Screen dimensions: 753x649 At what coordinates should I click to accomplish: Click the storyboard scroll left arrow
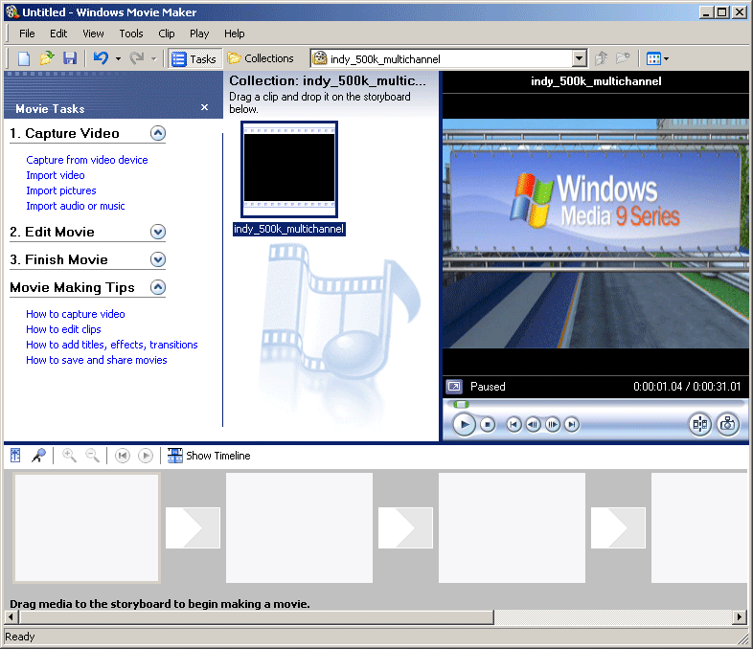11,616
